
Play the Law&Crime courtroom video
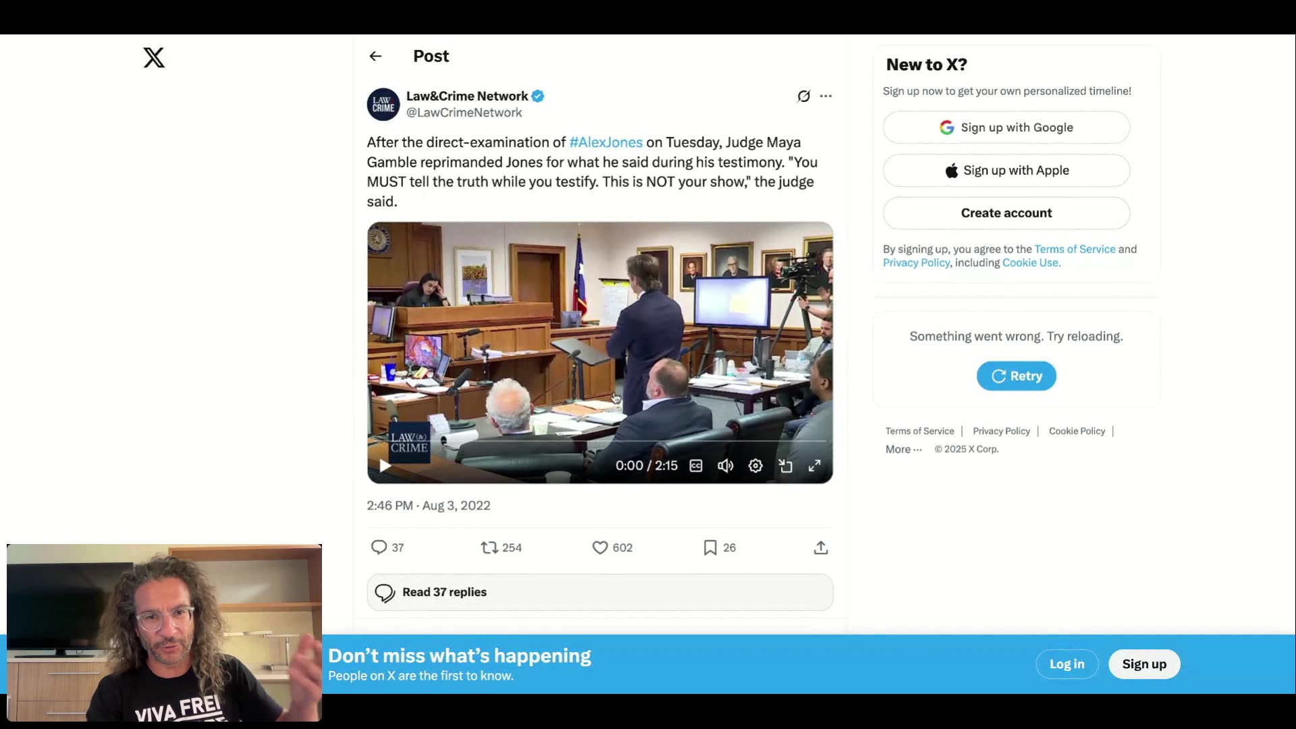[x=385, y=466]
